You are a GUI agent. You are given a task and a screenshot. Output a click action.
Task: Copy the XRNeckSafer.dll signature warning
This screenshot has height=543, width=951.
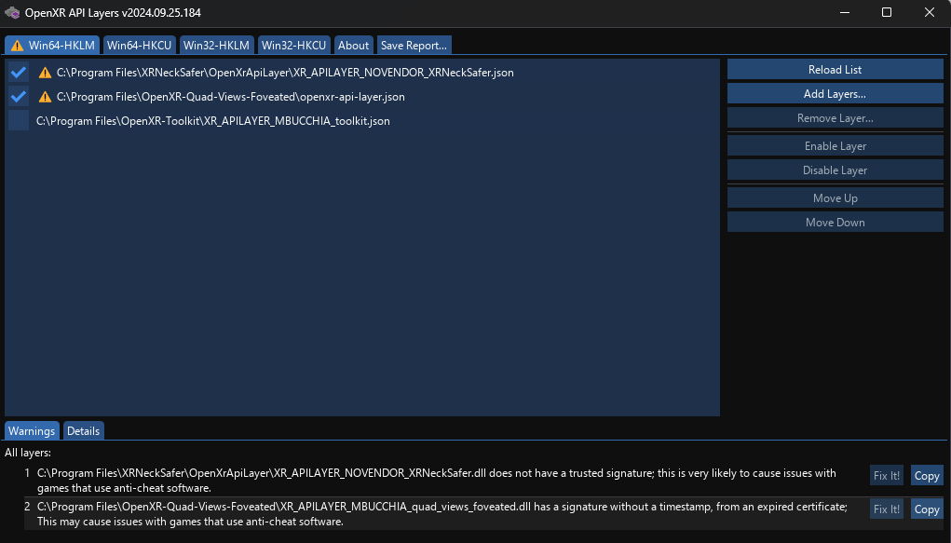pyautogui.click(x=927, y=476)
